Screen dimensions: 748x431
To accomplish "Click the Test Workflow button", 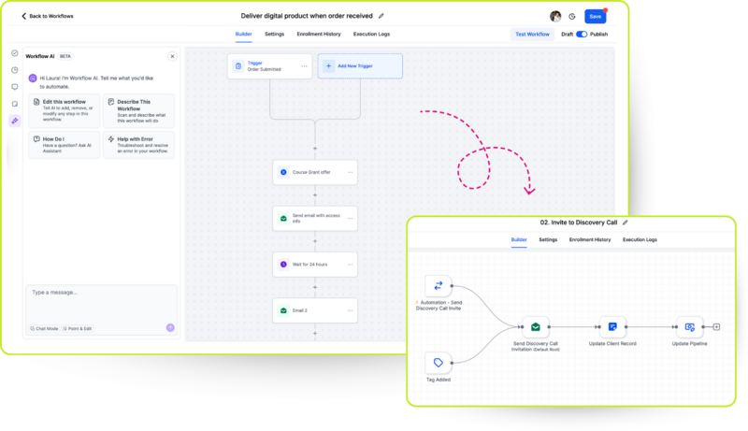I will 532,35.
